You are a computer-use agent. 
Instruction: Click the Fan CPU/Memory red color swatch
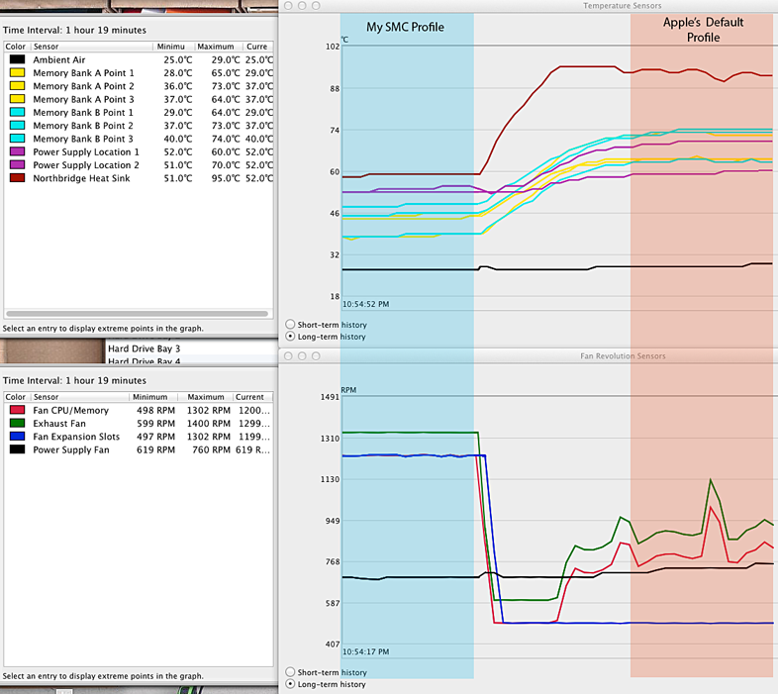point(18,410)
